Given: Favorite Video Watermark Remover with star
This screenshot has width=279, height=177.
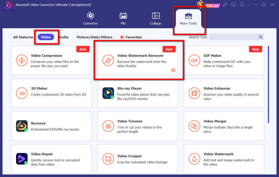Looking at the screenshot, I should (173, 70).
